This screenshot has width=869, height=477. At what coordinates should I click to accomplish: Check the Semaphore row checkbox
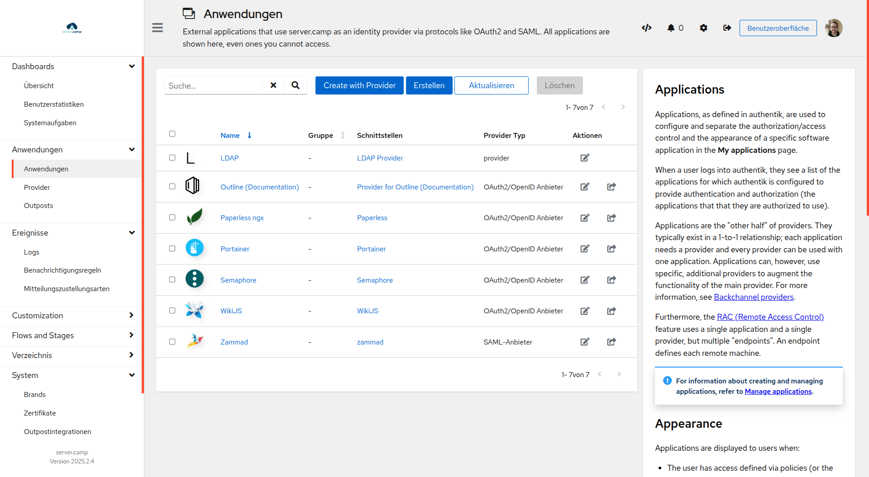click(x=172, y=279)
